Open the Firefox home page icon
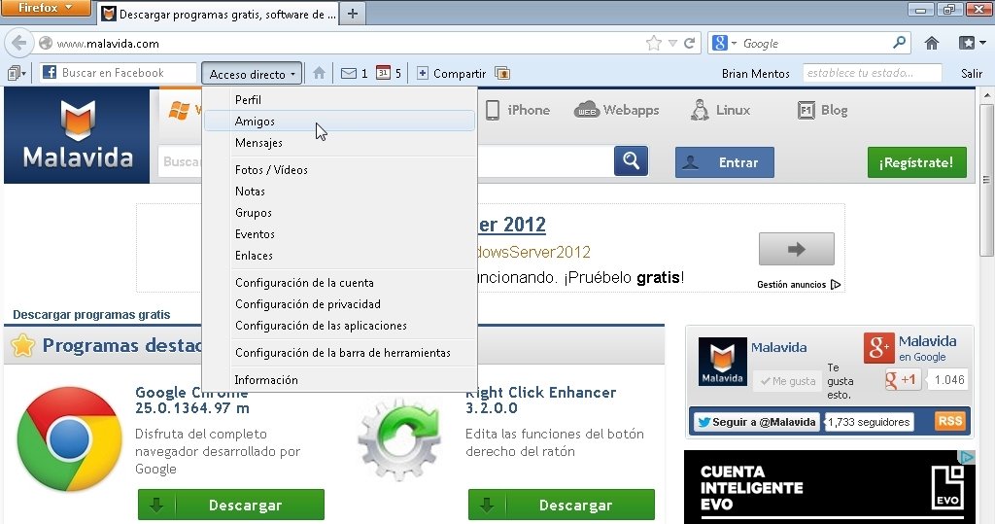Viewport: 995px width, 524px height. (932, 43)
